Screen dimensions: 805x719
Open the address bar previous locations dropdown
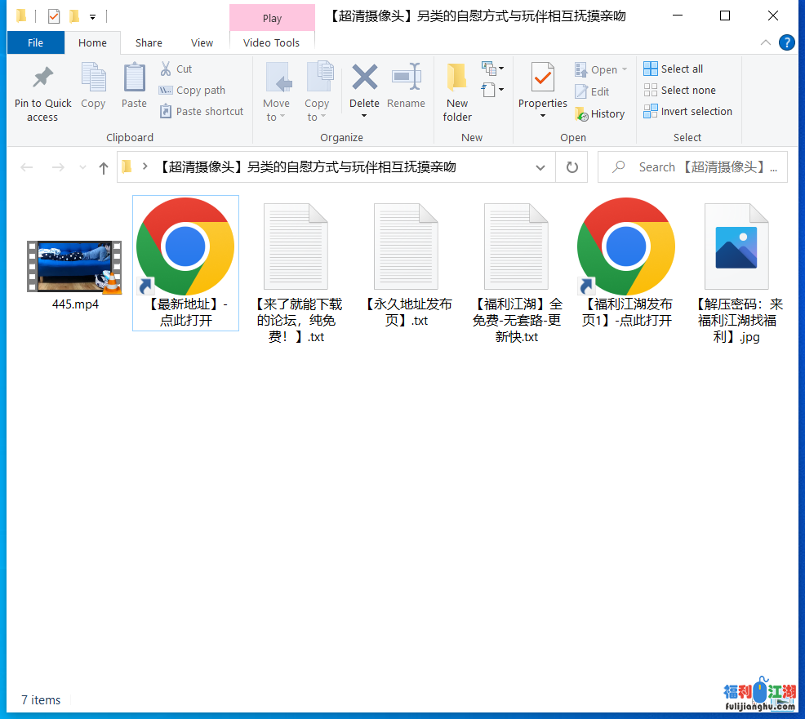point(540,167)
